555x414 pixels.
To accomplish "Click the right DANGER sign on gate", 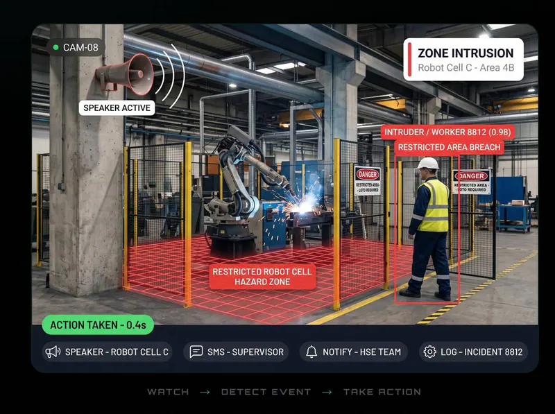I will coord(472,182).
